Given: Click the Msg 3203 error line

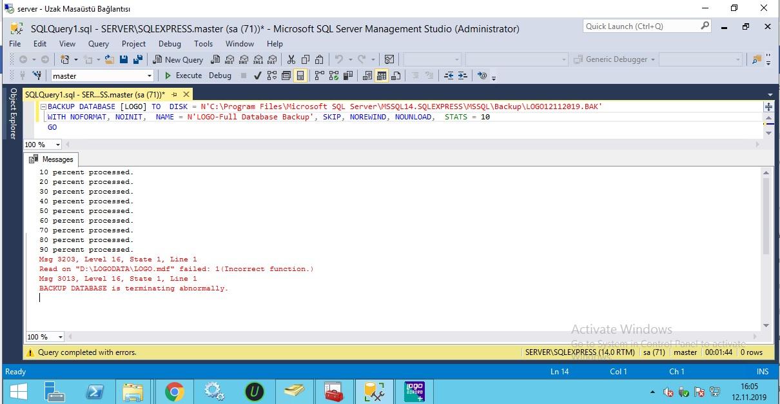Looking at the screenshot, I should [118, 259].
